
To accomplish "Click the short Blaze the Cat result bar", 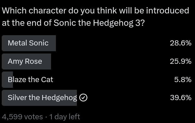I will (7, 80).
